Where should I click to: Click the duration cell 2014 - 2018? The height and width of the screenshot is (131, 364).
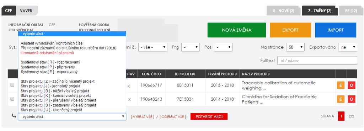click(222, 99)
